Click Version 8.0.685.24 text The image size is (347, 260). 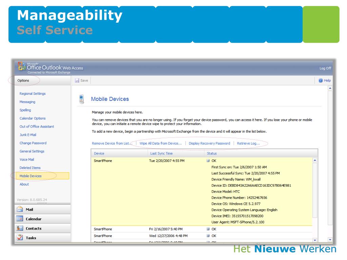[x=32, y=200]
